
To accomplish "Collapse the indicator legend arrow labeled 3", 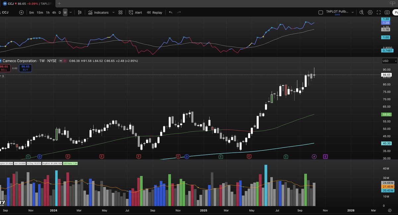I will 2,76.
